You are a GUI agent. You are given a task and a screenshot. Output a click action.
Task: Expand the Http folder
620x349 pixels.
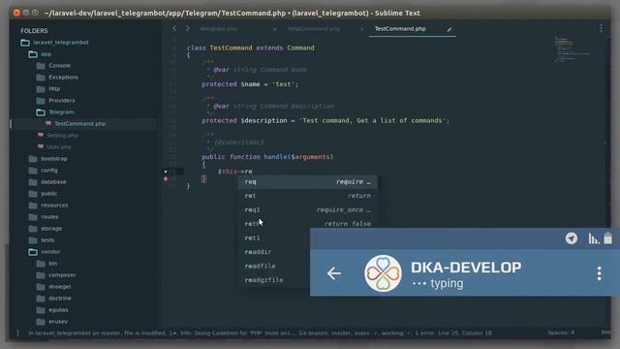coord(48,89)
